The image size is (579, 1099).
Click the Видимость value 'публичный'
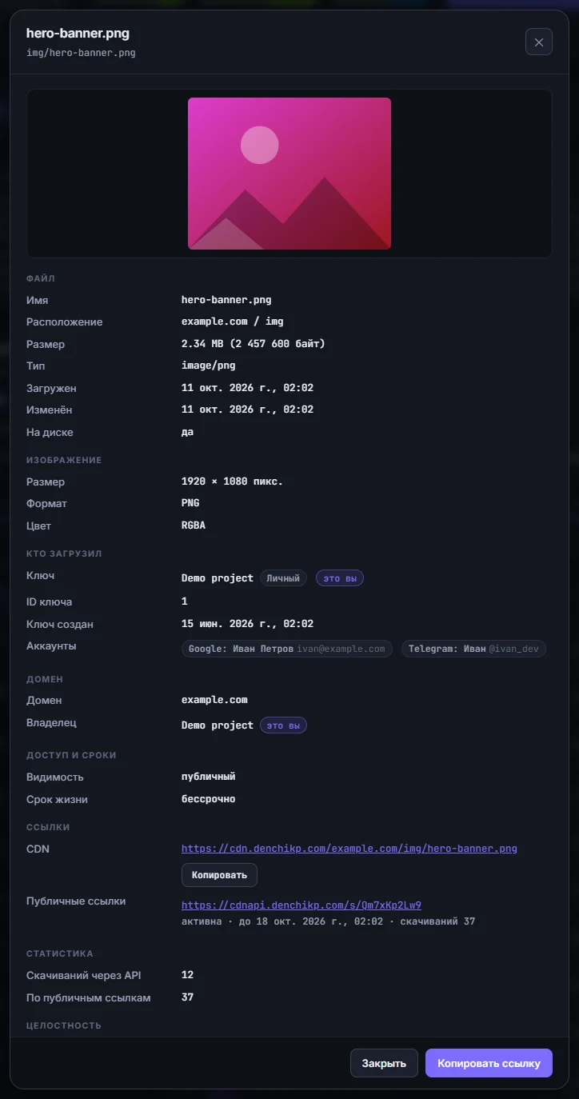click(x=208, y=777)
